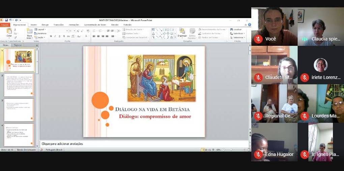
Task: Click the notes field to add annotations
Action: (x=144, y=144)
